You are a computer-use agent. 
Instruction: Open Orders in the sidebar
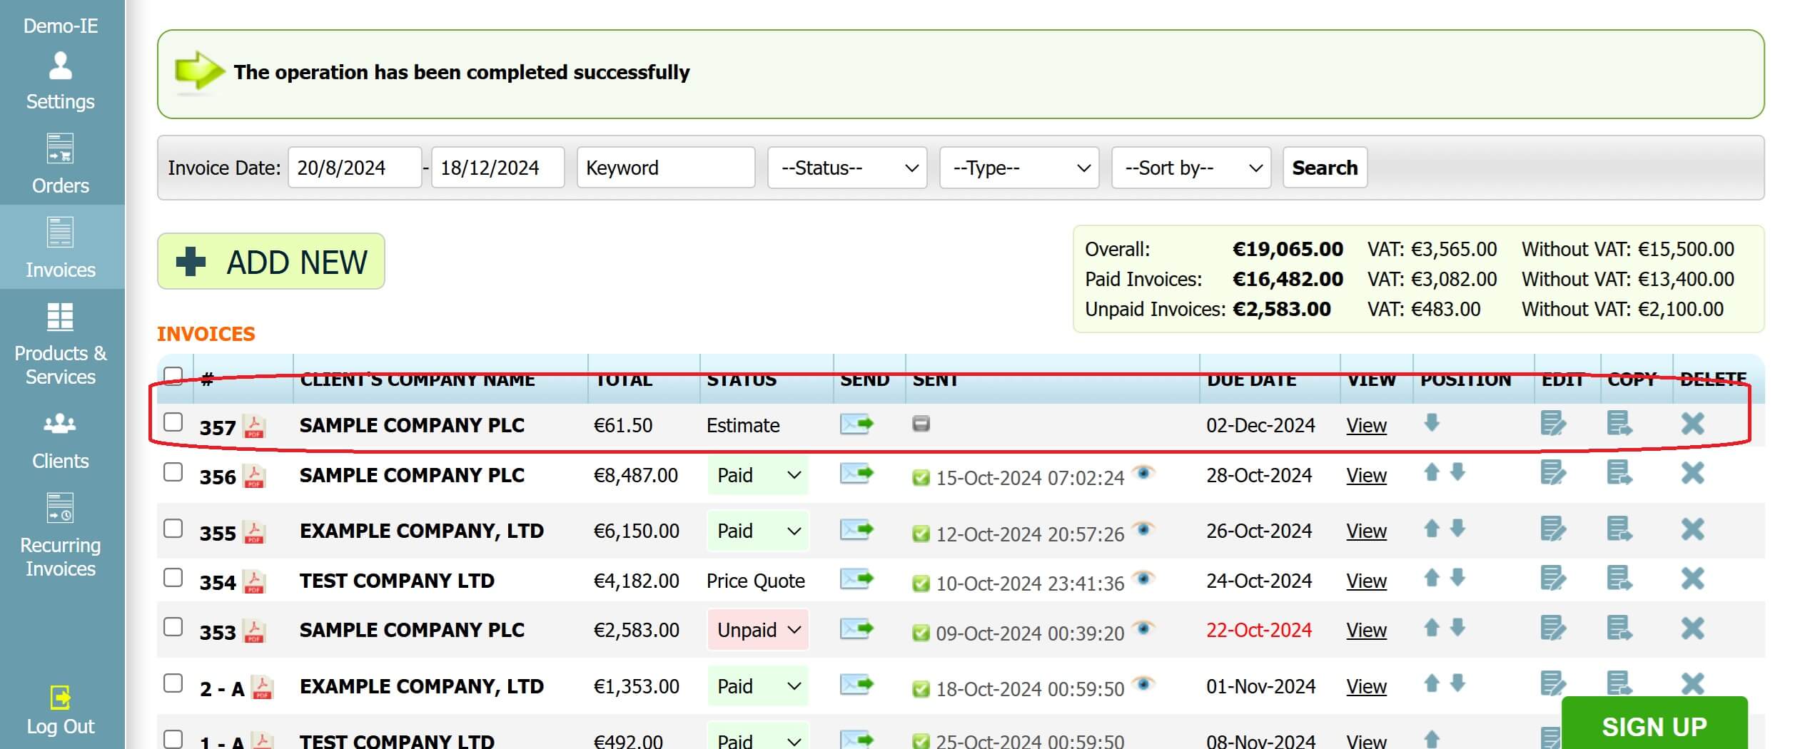(61, 165)
